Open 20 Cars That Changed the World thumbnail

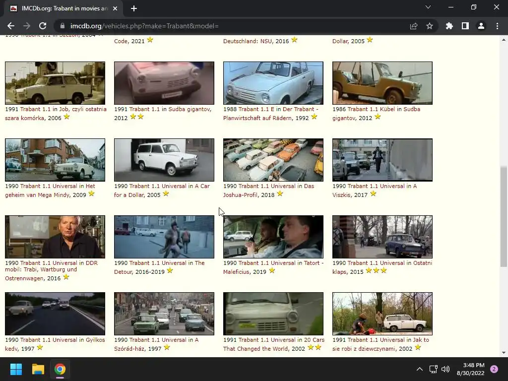[x=273, y=314]
